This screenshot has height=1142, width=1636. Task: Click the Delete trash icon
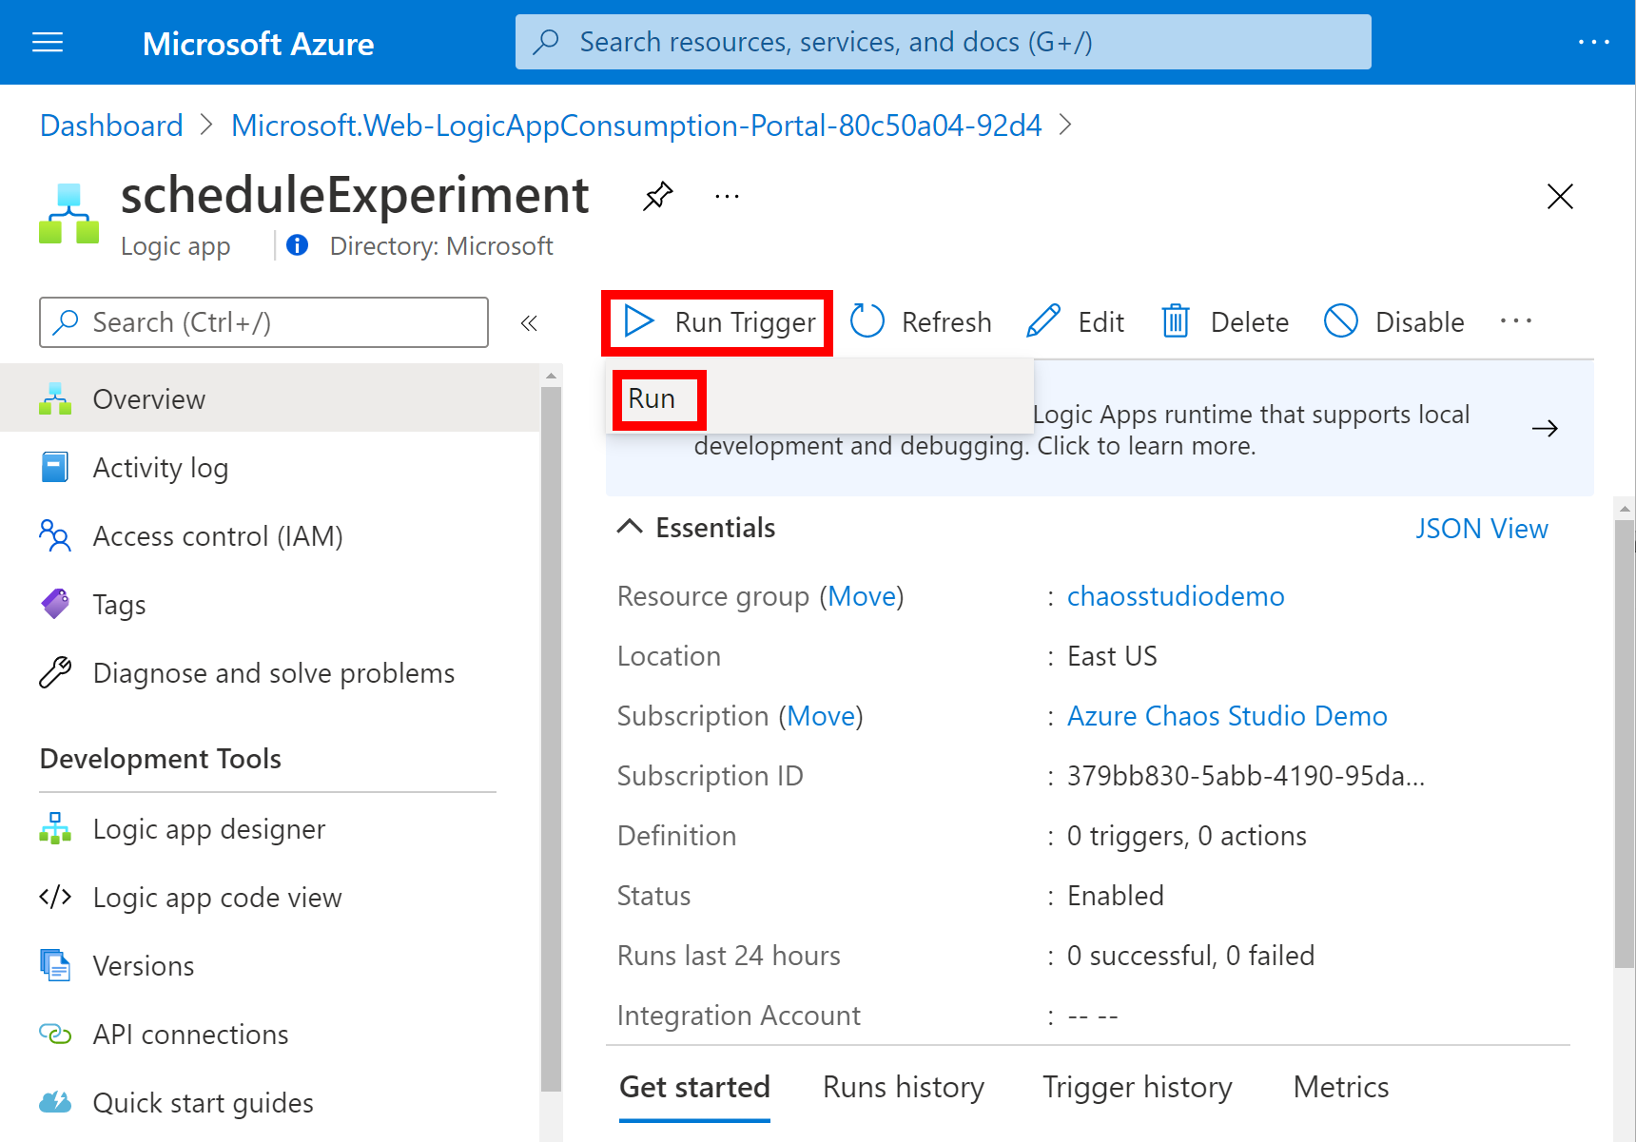tap(1176, 321)
